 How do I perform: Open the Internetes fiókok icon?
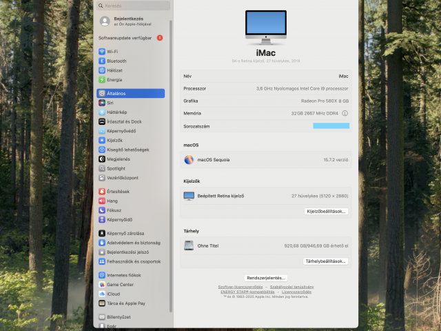coord(102,275)
